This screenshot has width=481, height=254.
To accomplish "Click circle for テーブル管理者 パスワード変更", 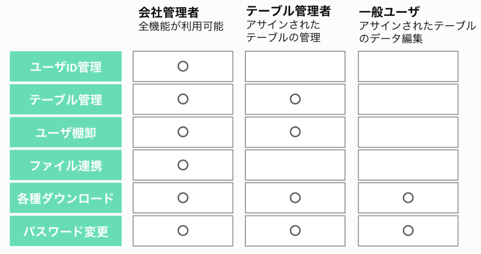I will [x=295, y=231].
